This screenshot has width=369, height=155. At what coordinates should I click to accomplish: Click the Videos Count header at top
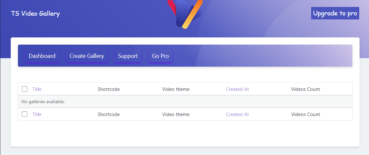point(305,89)
